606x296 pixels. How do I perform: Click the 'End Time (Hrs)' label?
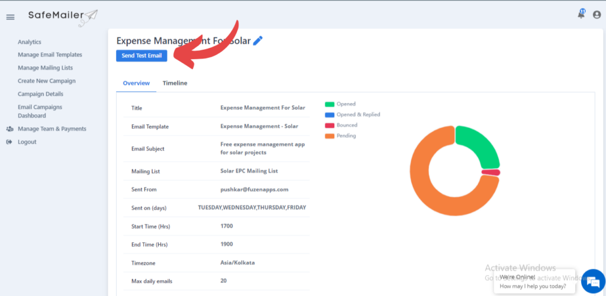click(150, 244)
